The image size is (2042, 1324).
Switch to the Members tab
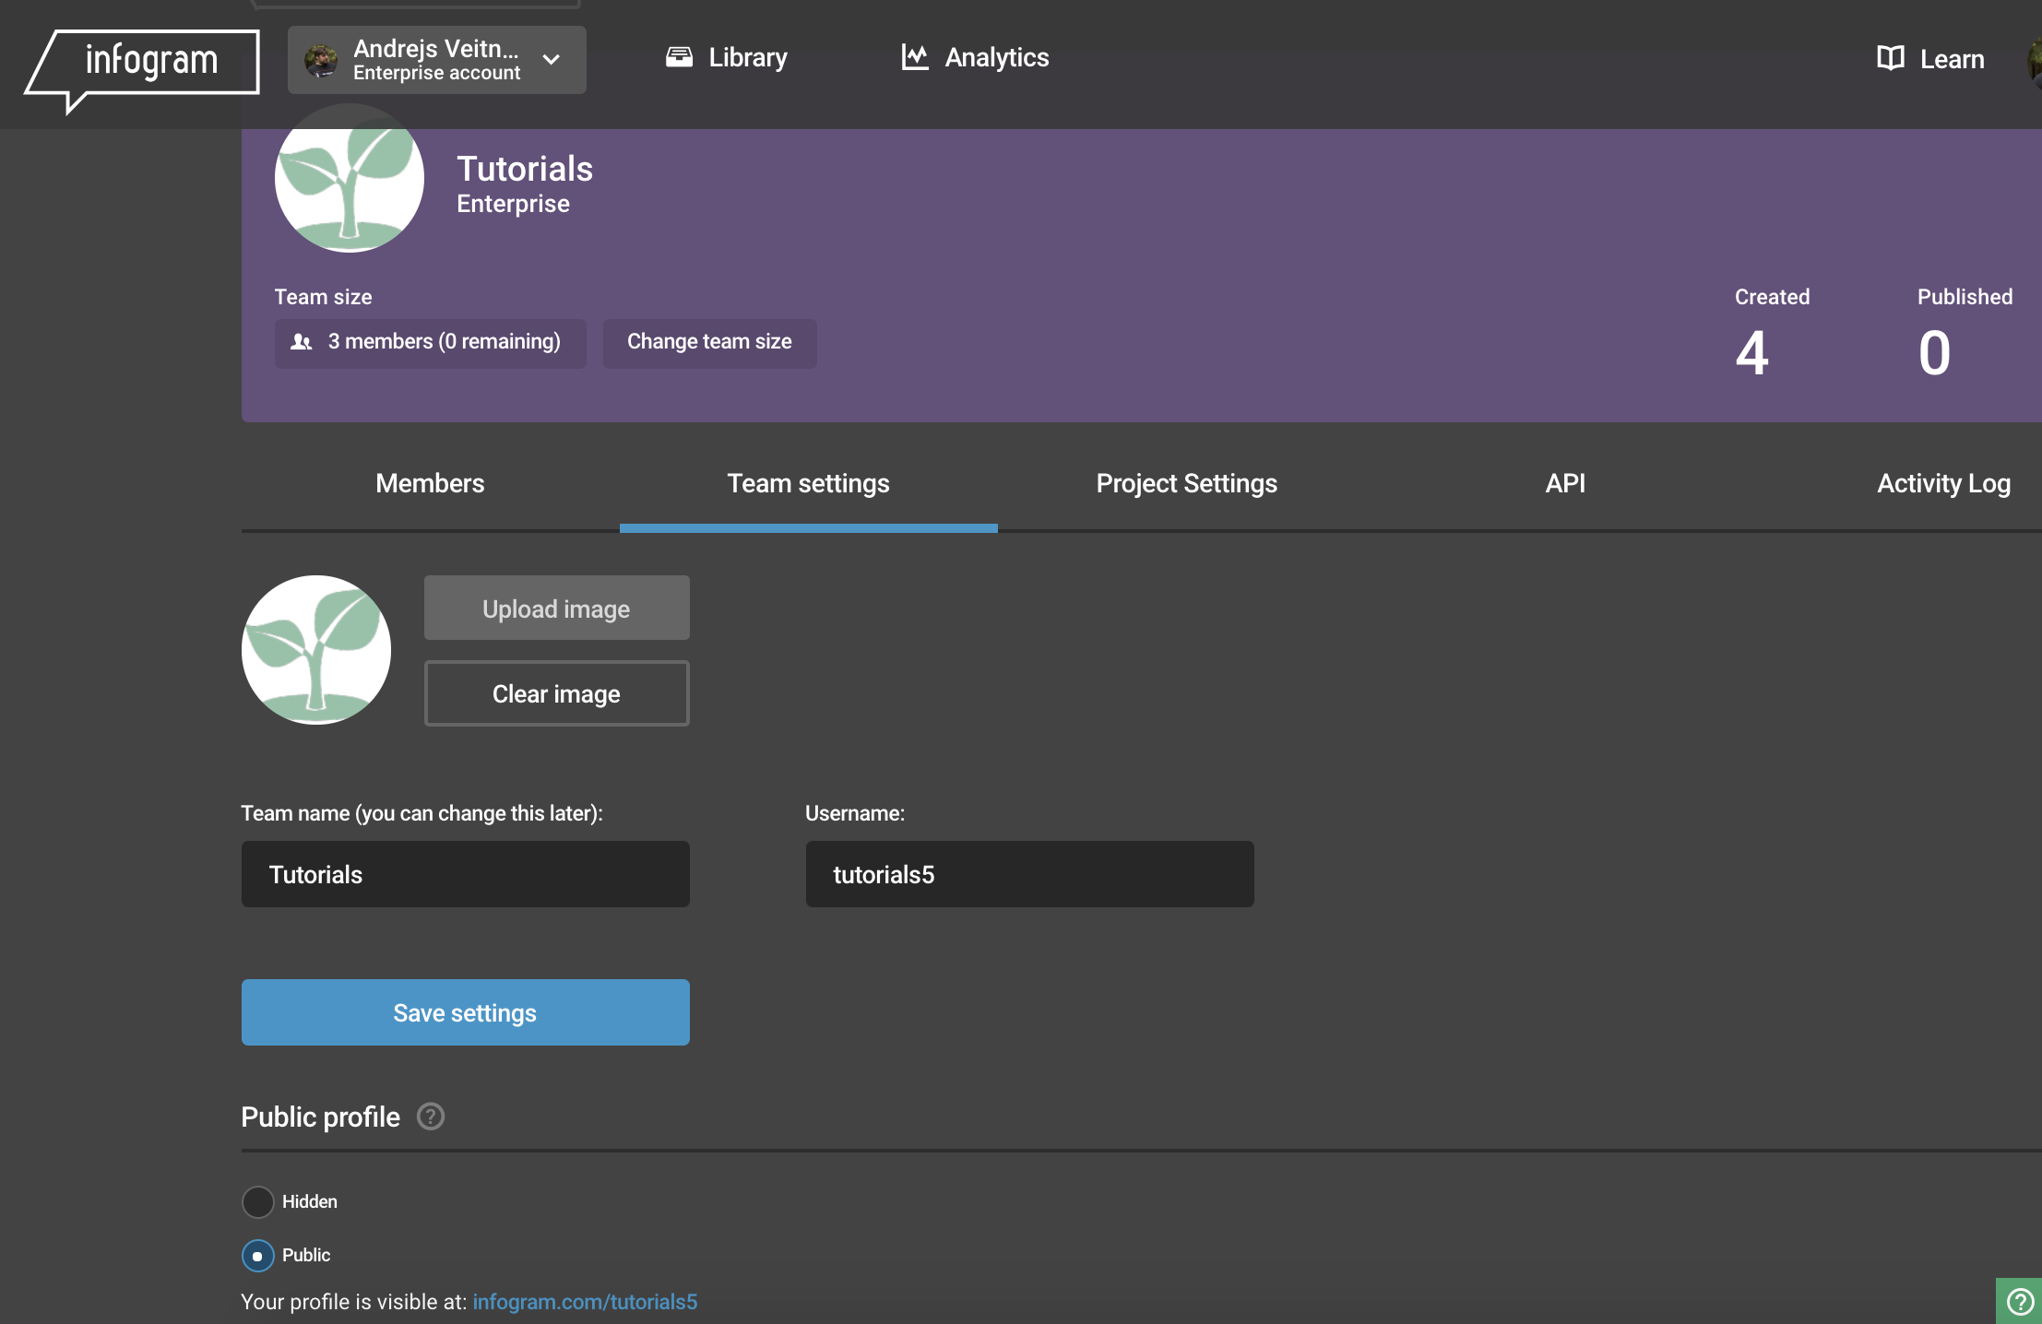pyautogui.click(x=430, y=484)
